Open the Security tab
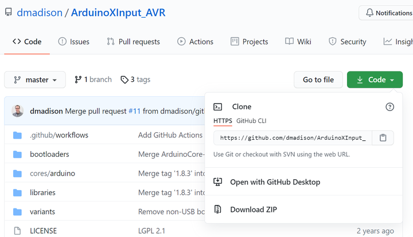Screen dimensions: 413x237 point(348,42)
